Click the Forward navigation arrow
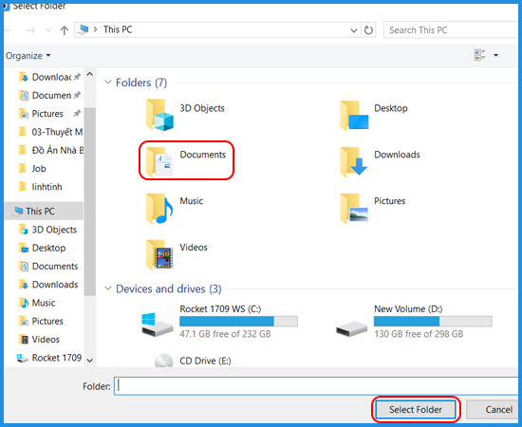This screenshot has height=427, width=522. coord(30,30)
